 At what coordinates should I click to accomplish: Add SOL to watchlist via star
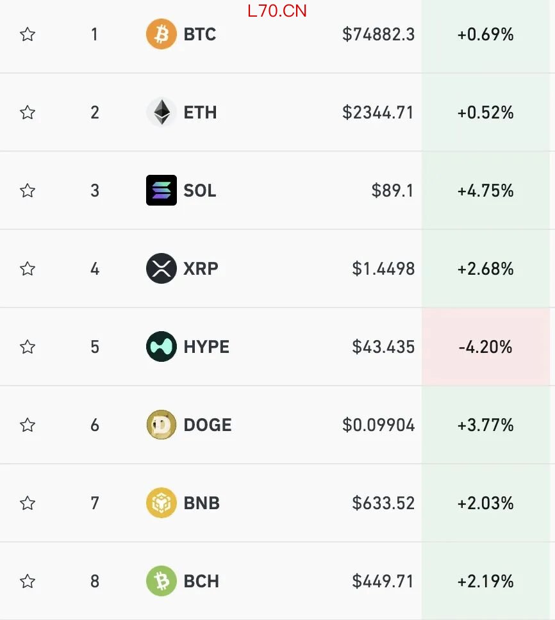coord(28,191)
